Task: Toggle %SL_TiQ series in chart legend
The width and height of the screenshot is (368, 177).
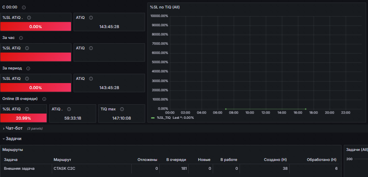Action: click(x=164, y=118)
